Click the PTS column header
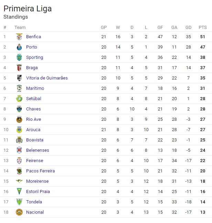Screen dimensions: 212x223 coord(202,28)
